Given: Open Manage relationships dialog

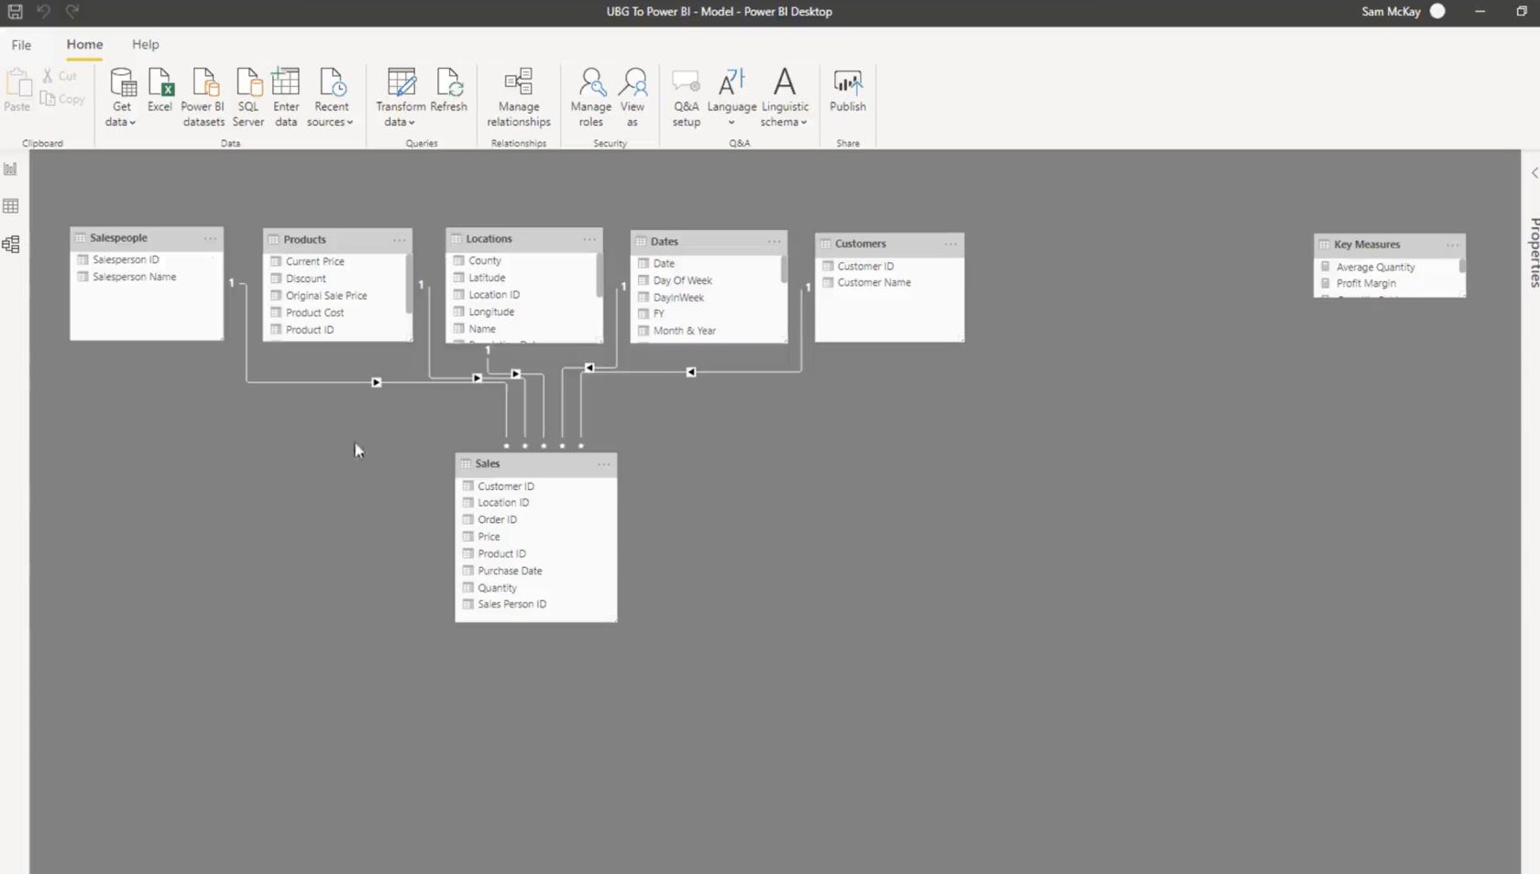Looking at the screenshot, I should [519, 97].
